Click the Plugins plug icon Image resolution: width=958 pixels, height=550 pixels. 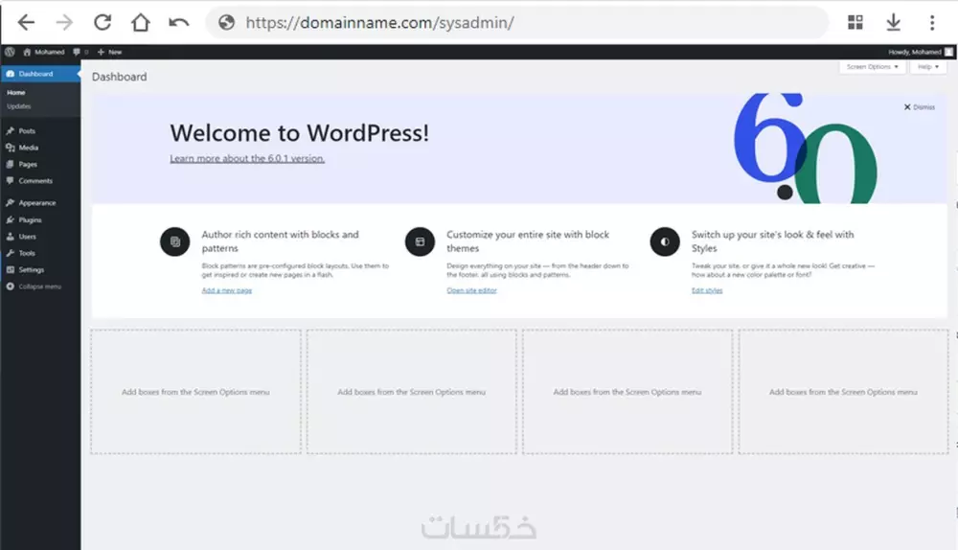[x=11, y=219]
